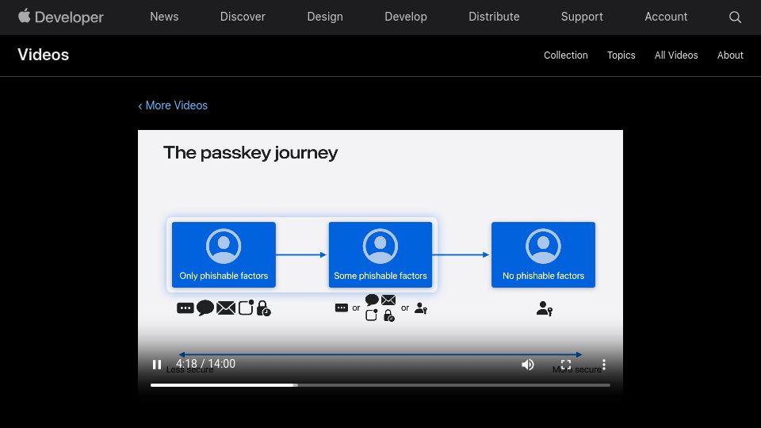The width and height of the screenshot is (761, 428).
Task: Open the Design menu item
Action: click(x=325, y=17)
